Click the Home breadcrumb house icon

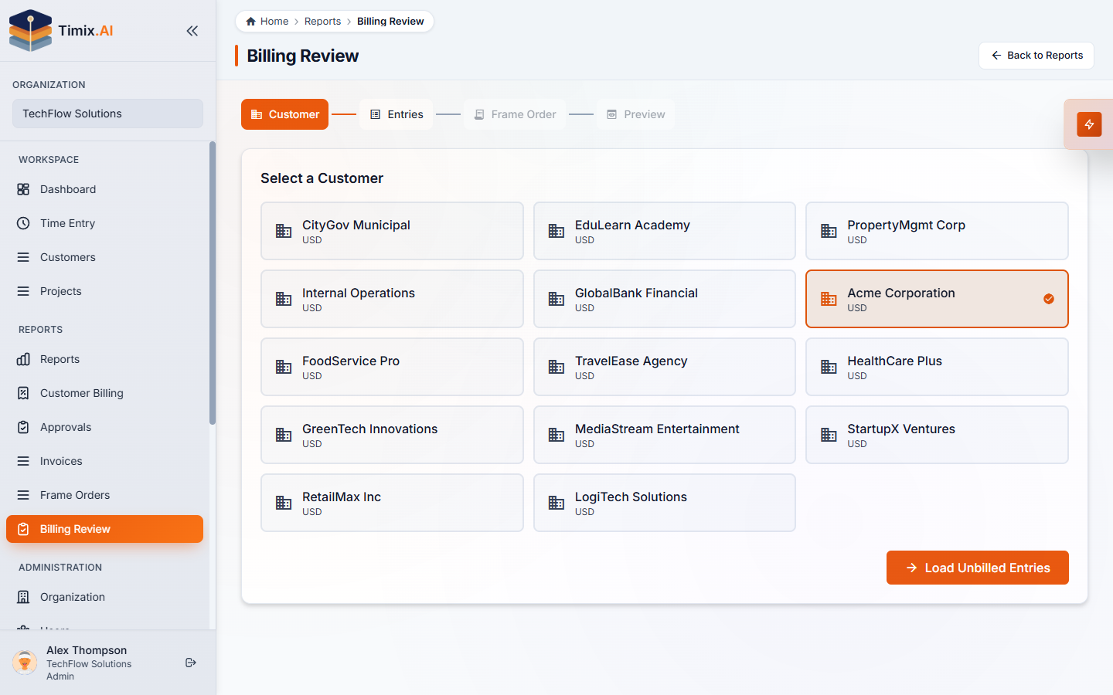coord(250,22)
